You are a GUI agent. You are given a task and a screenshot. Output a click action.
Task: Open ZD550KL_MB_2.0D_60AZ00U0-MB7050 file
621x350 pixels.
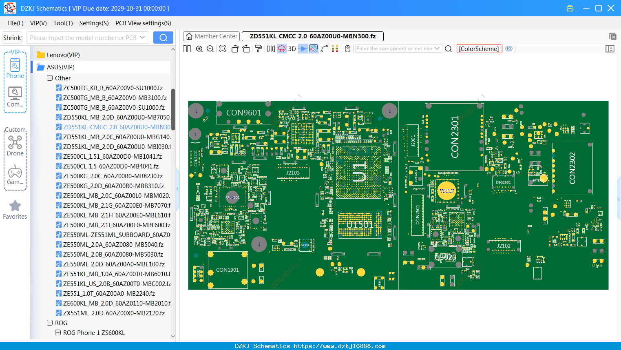click(x=113, y=117)
